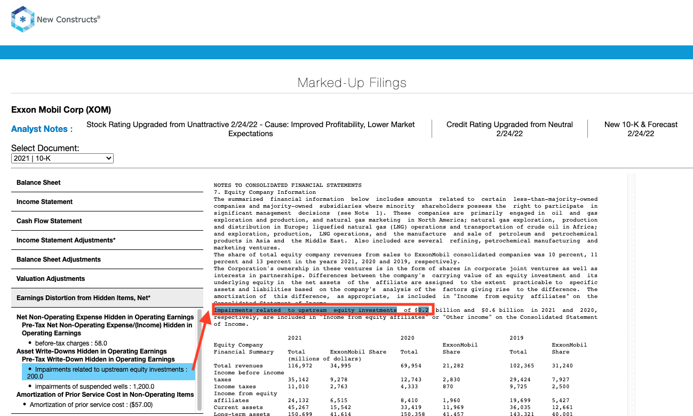Open the Income Statement section
Image resolution: width=693 pixels, height=416 pixels.
tap(107, 202)
